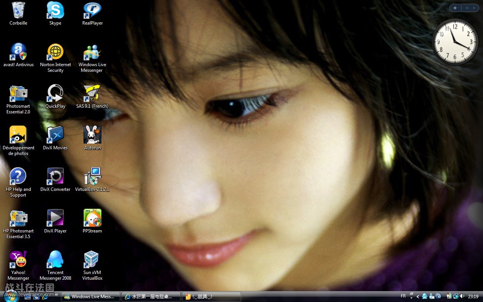Click the Messenger tray icon
Viewport: 483px width, 302px height.
(432, 296)
